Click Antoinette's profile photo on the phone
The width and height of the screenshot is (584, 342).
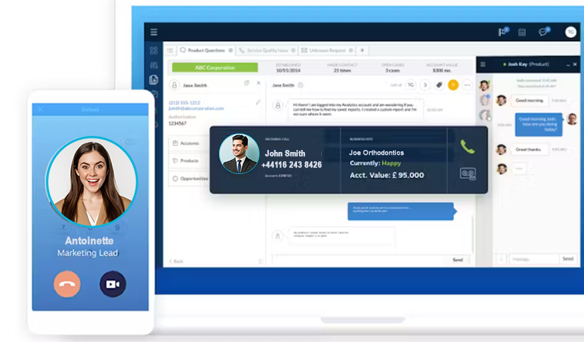(x=91, y=182)
